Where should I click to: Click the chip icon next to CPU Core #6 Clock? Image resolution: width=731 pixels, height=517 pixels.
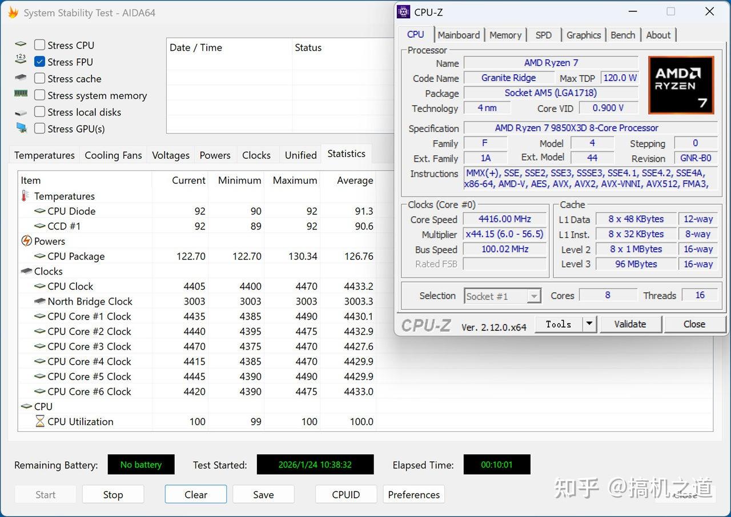coord(39,391)
